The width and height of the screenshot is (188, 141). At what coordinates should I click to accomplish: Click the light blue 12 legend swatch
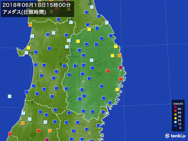(x=176, y=122)
